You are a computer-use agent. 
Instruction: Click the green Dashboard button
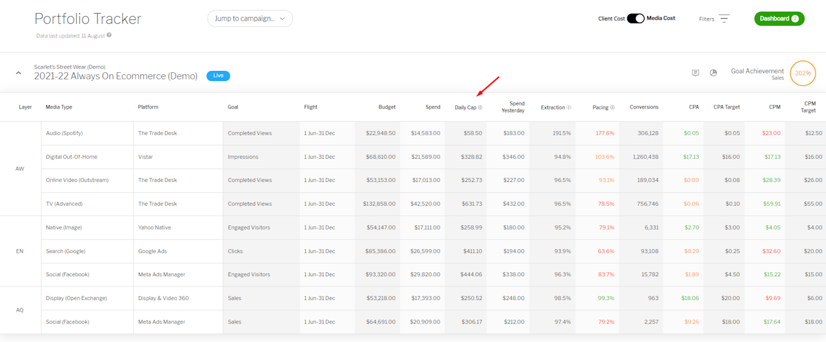(774, 19)
